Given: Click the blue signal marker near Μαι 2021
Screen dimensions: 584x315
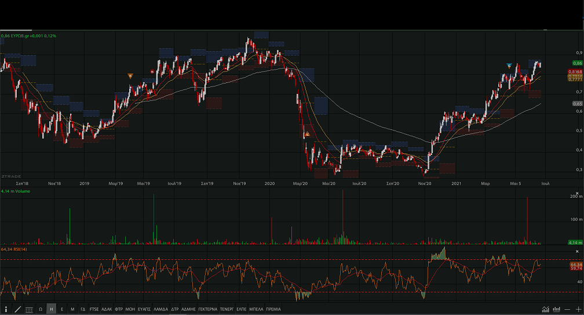Looking at the screenshot, I should click(x=509, y=65).
